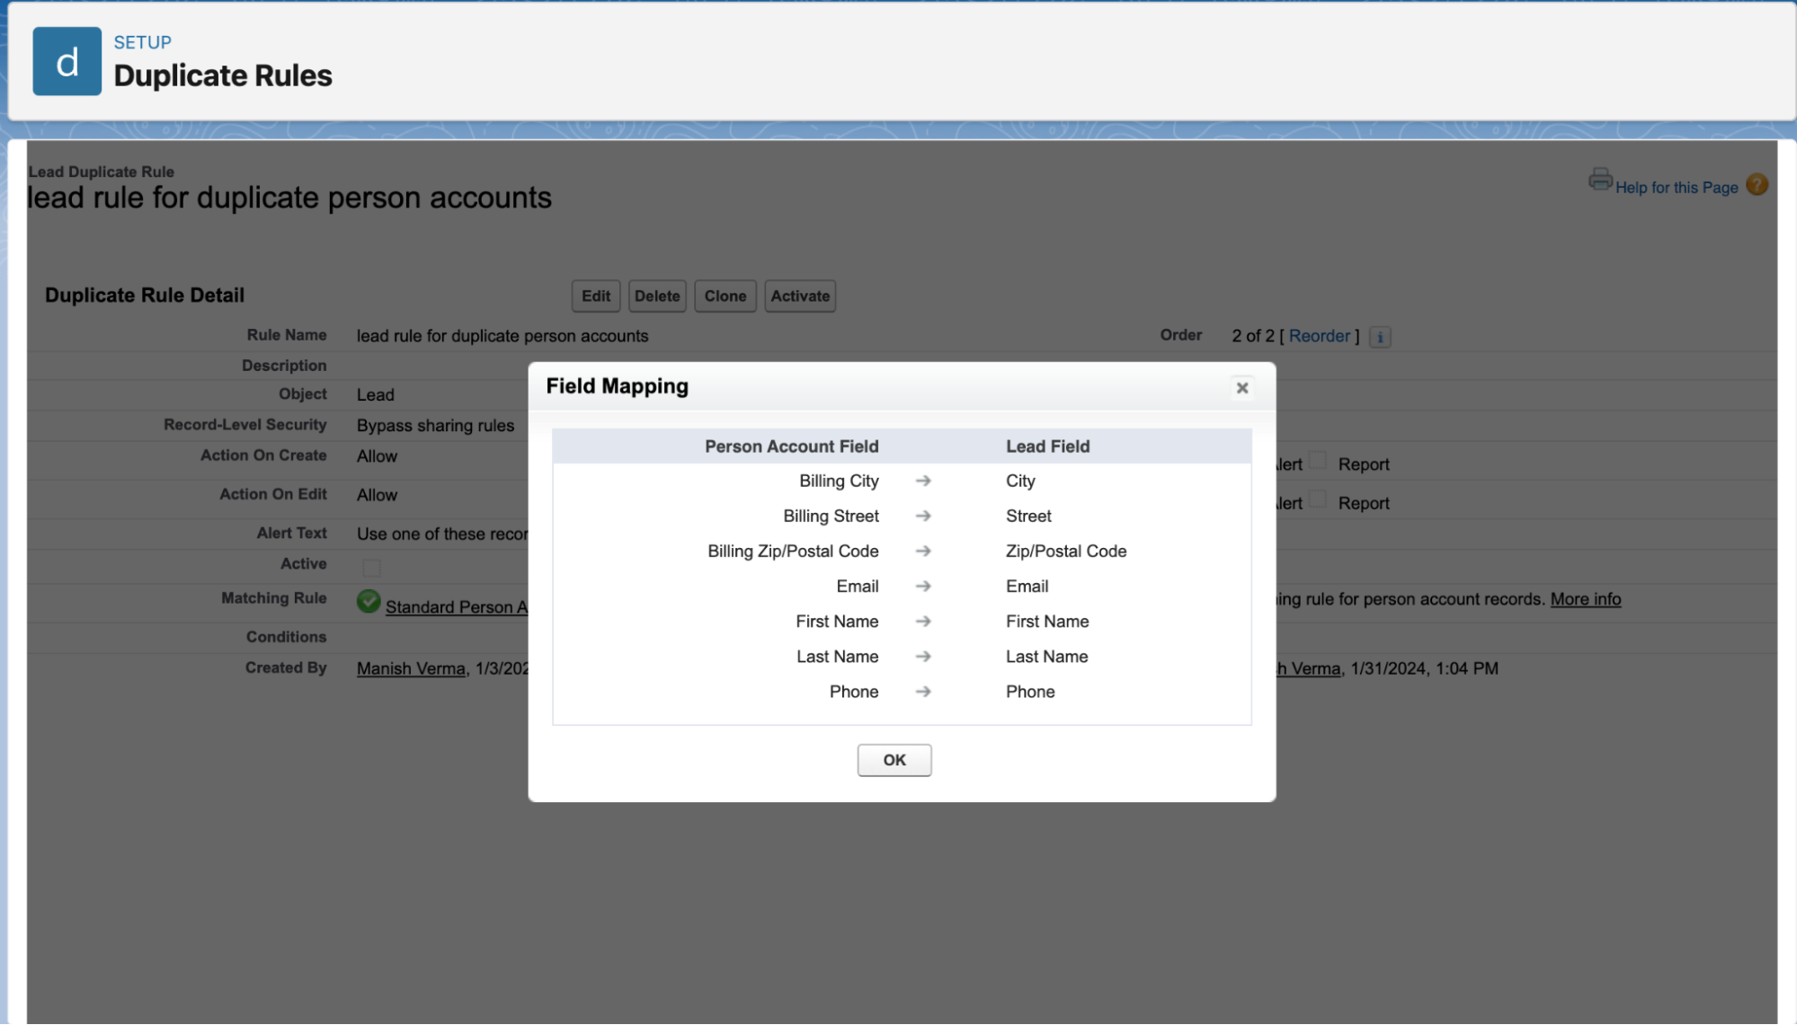Viewport: 1797px width, 1025px height.
Task: Click the Activate button
Action: point(799,296)
